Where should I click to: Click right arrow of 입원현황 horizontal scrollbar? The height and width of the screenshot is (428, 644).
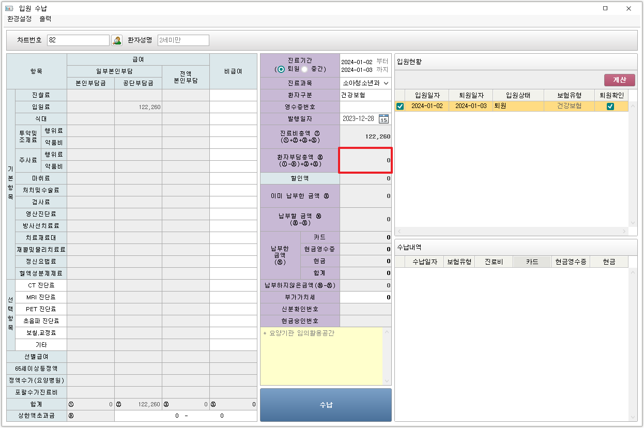tap(624, 232)
